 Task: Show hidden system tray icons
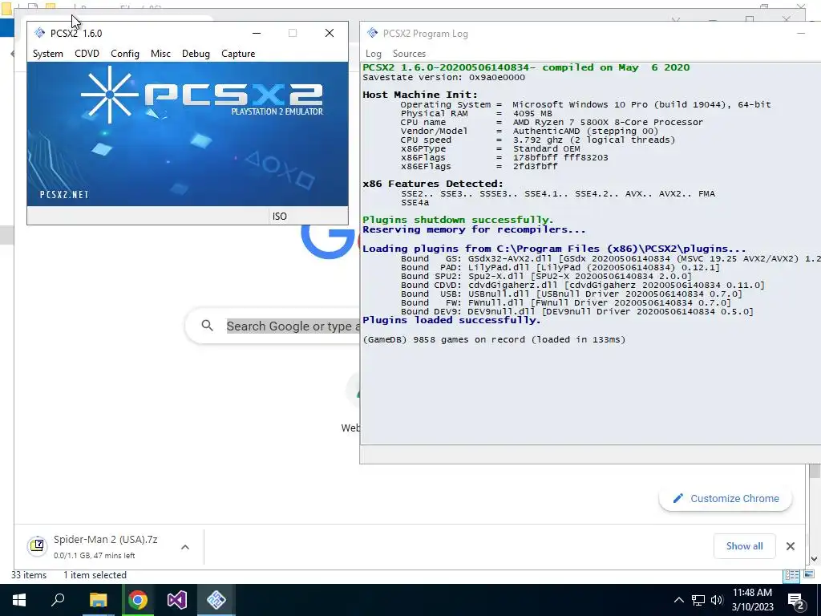coord(678,600)
